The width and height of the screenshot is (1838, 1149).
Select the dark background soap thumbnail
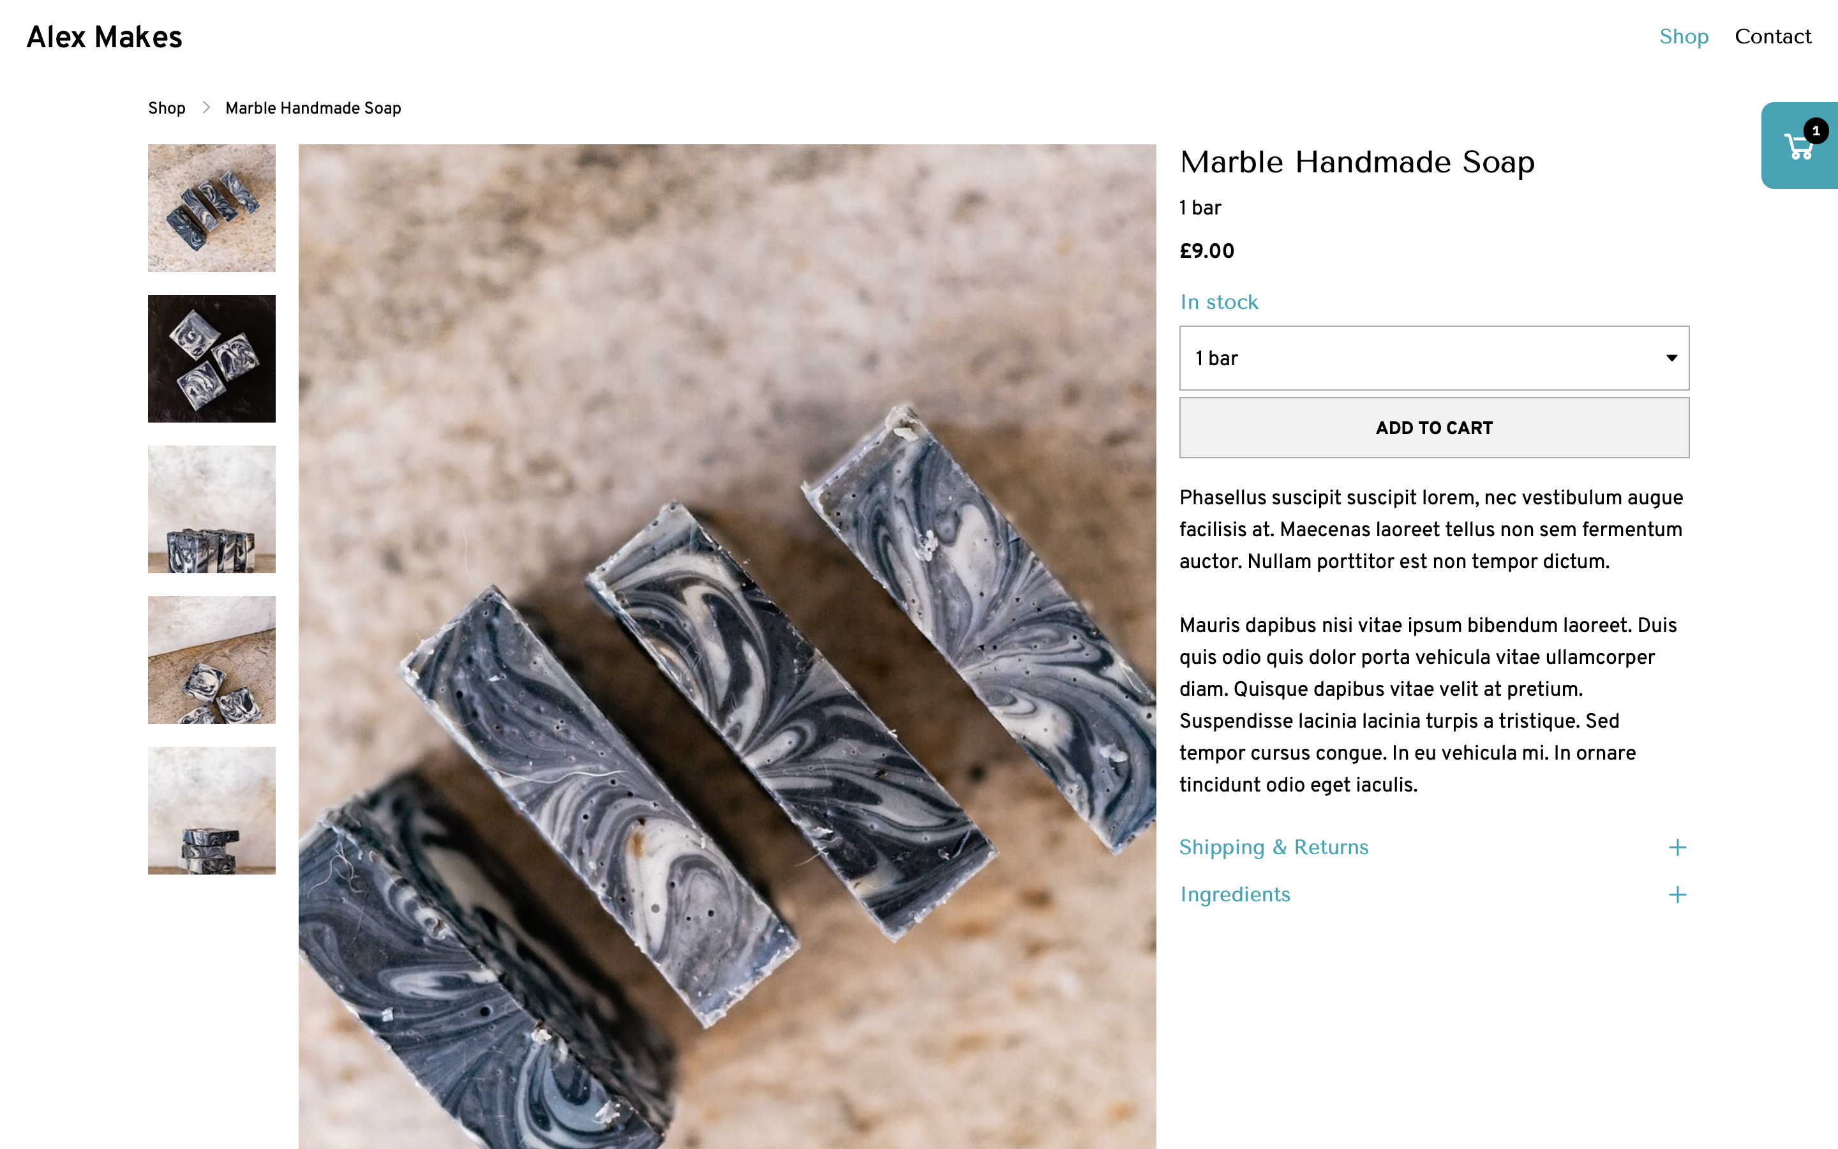click(x=212, y=359)
